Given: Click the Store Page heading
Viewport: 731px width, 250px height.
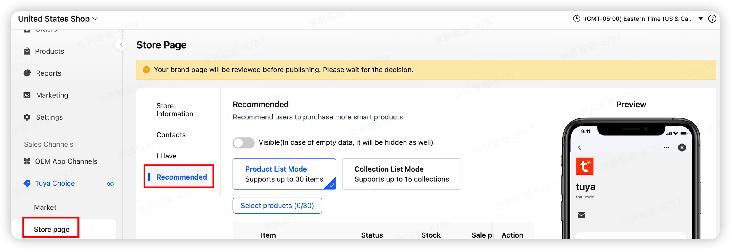Looking at the screenshot, I should (x=162, y=45).
